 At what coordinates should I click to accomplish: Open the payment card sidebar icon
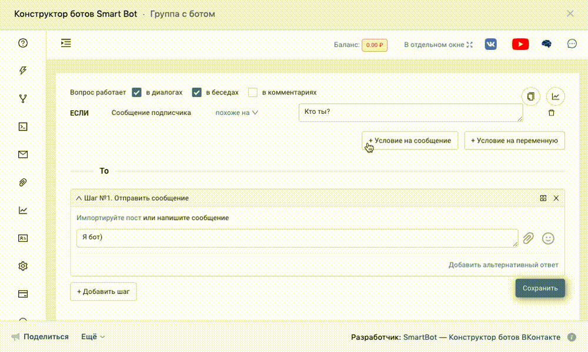23,294
